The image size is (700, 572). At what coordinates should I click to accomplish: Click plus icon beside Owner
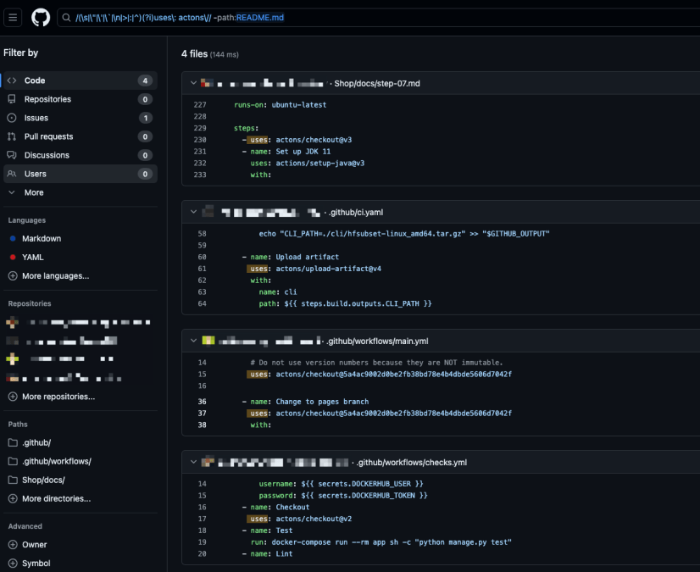(x=13, y=545)
